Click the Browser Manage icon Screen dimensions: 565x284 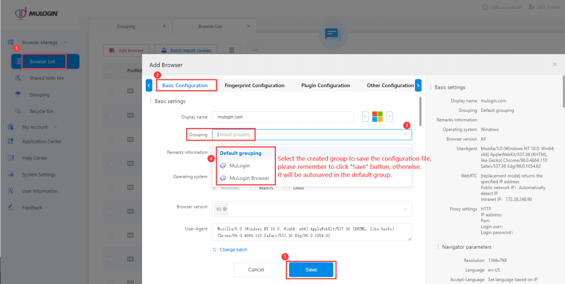coord(11,42)
